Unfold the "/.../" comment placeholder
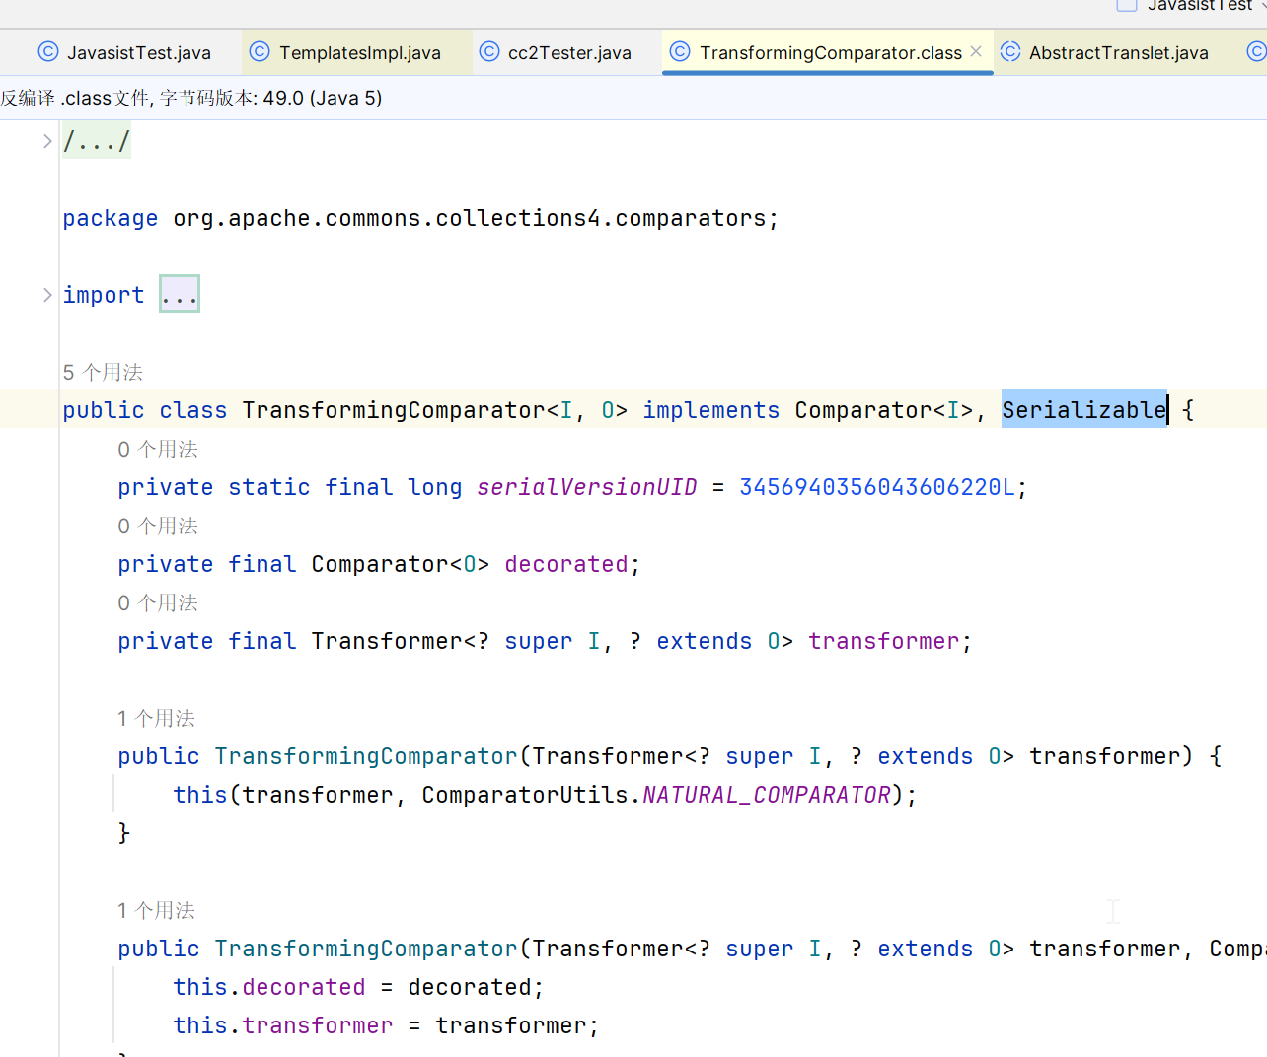The image size is (1267, 1057). click(x=97, y=142)
